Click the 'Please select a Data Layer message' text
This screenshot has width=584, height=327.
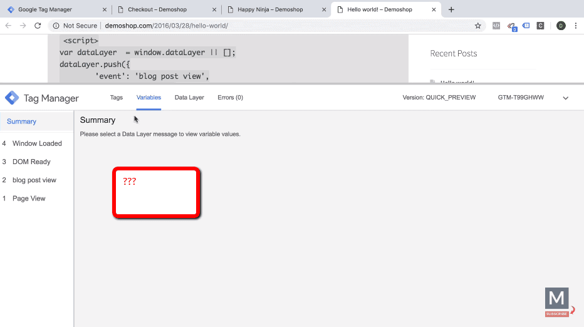[160, 134]
